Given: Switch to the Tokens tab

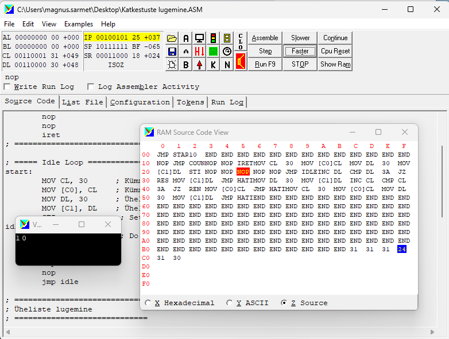Looking at the screenshot, I should pos(190,102).
